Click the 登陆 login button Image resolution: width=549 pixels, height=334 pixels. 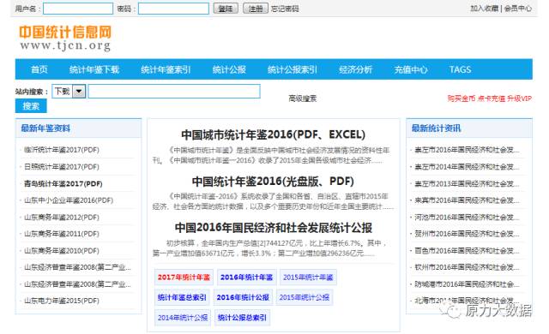click(x=226, y=9)
